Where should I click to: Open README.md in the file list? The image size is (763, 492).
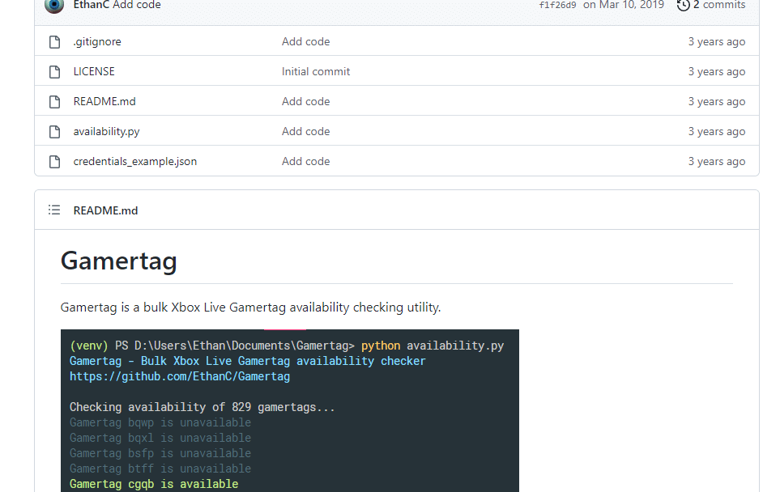[104, 102]
